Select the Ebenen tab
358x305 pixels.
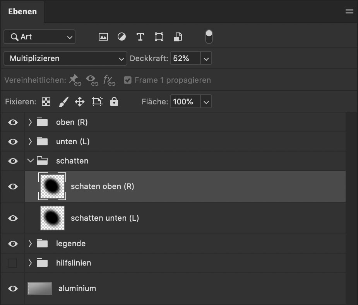pos(22,12)
